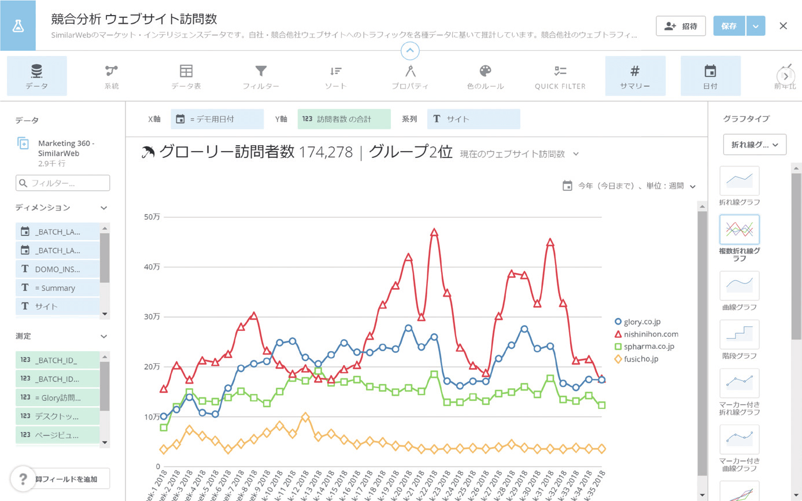The image size is (802, 501).
Task: Click the 保存 save button
Action: 729,26
